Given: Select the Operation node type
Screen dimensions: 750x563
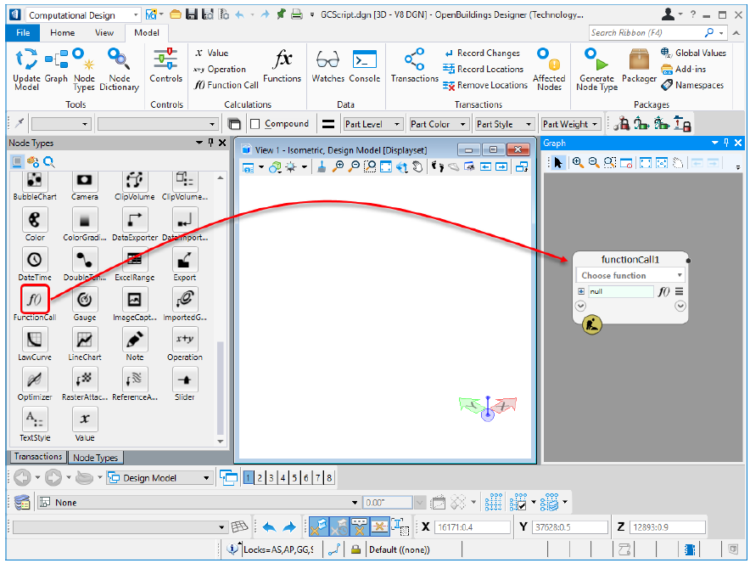Looking at the screenshot, I should (x=185, y=344).
